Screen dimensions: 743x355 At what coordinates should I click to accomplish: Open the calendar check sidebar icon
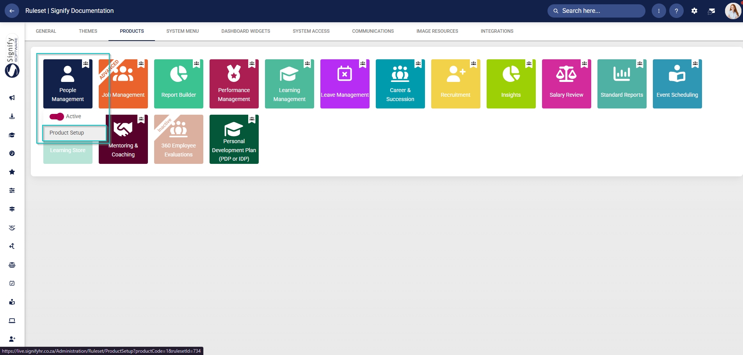click(x=12, y=283)
